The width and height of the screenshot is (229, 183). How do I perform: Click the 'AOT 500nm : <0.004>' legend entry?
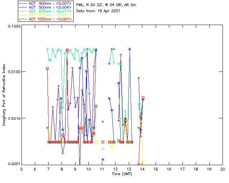45,7
